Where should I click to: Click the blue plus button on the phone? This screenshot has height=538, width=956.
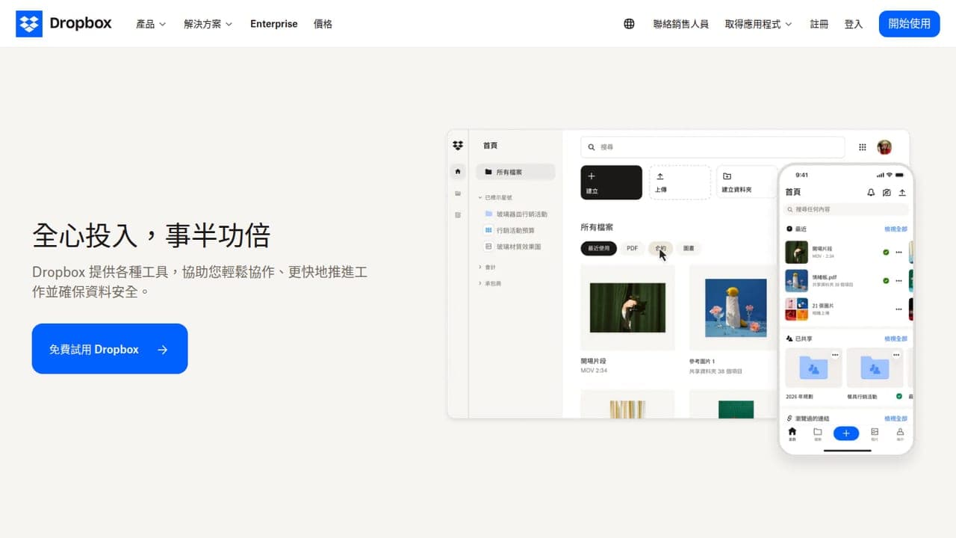pyautogui.click(x=846, y=433)
